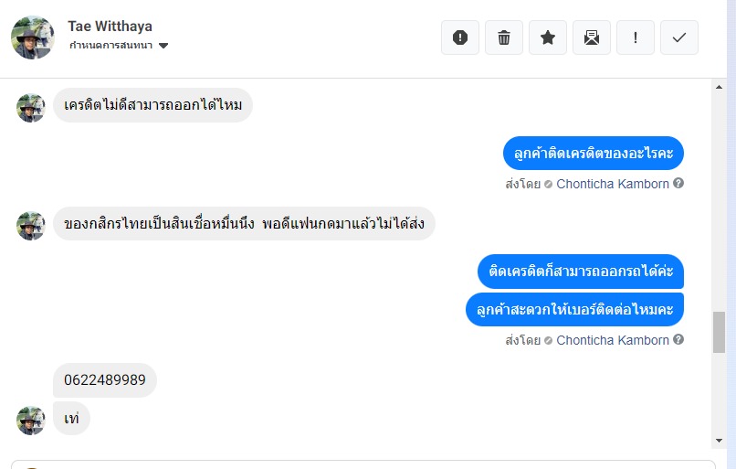736x469 pixels.
Task: Mark conversation as unread with envelope icon
Action: [592, 37]
